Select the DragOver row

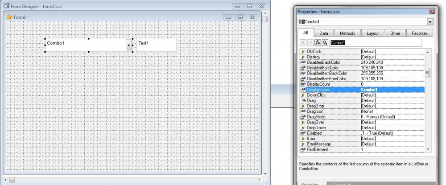tap(362, 122)
